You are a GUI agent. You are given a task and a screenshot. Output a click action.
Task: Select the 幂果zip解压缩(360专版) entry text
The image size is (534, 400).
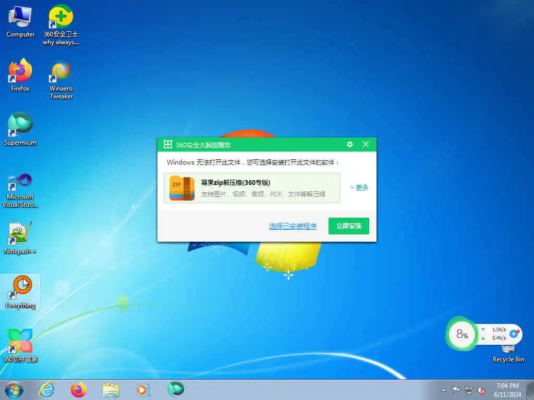(x=236, y=183)
